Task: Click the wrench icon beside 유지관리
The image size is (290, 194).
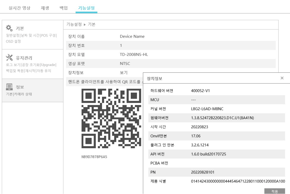Action: pyautogui.click(x=9, y=57)
